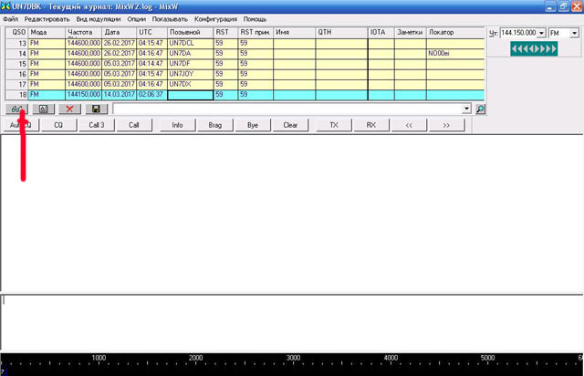Click the red X delete QSO button
This screenshot has width=584, height=376.
(69, 109)
